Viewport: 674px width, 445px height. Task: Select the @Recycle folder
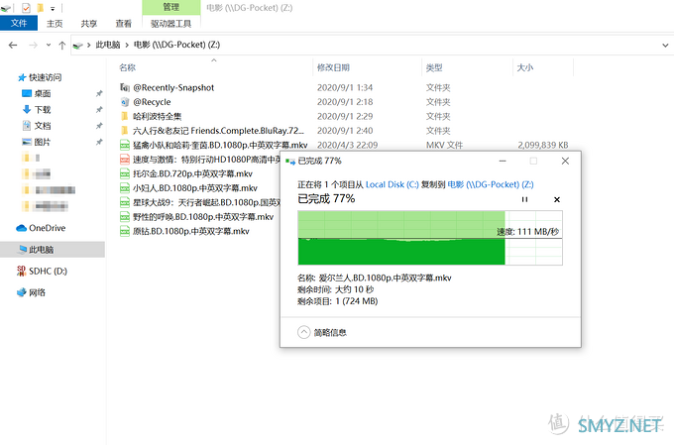(x=152, y=102)
